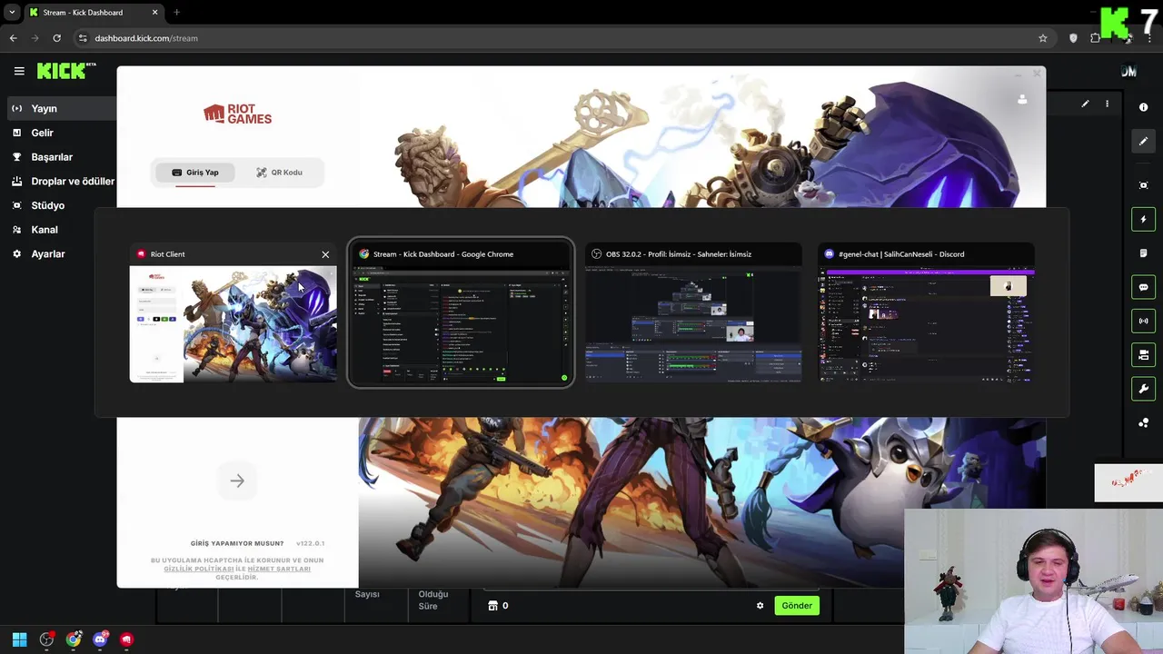1163x654 pixels.
Task: Bookmark this page with the star icon
Action: 1043,38
